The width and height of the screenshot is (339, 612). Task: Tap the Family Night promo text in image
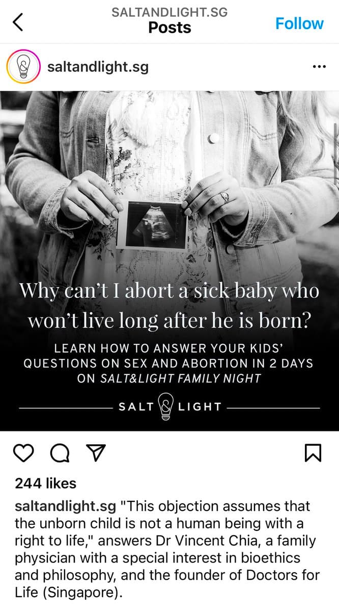(x=169, y=364)
